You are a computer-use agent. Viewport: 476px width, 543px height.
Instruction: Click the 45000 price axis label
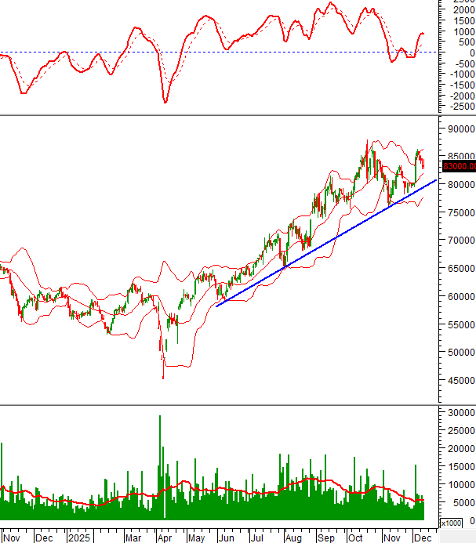pyautogui.click(x=459, y=380)
